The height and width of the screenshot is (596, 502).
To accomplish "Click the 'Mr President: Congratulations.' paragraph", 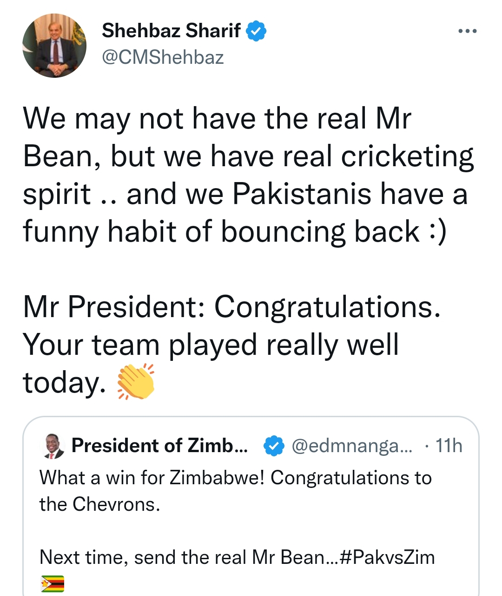I will click(231, 307).
